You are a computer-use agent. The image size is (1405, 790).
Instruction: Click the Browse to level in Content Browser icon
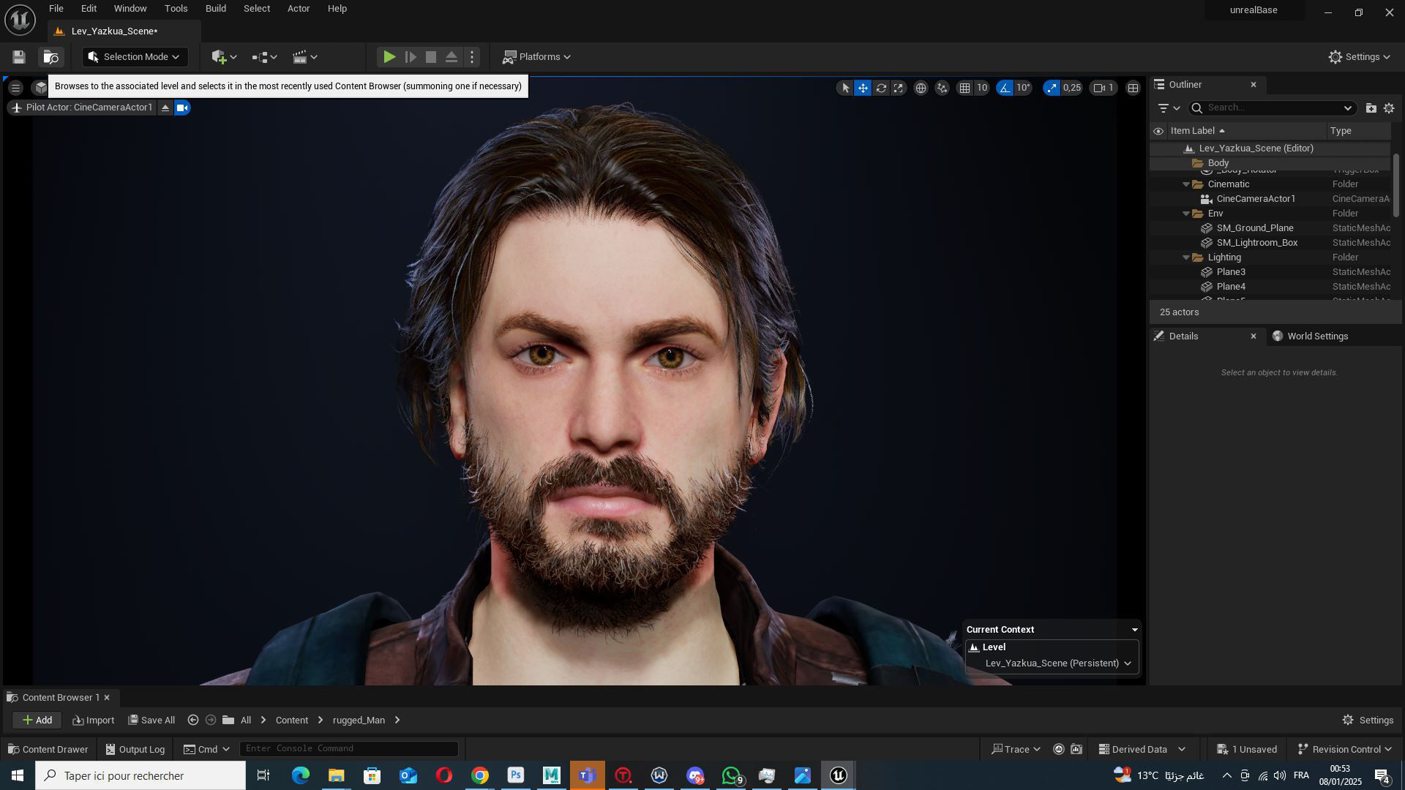(50, 57)
